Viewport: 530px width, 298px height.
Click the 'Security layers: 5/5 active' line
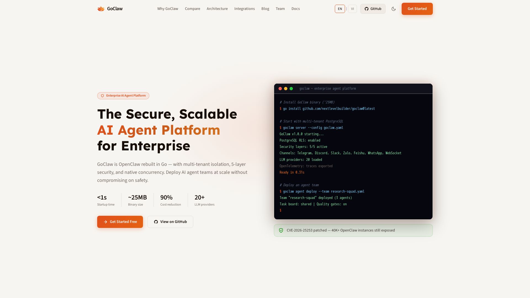[303, 147]
